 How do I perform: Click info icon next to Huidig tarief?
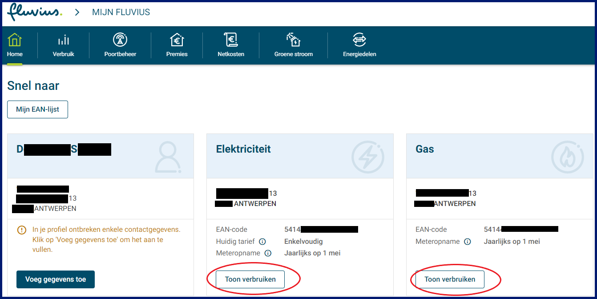tap(262, 242)
